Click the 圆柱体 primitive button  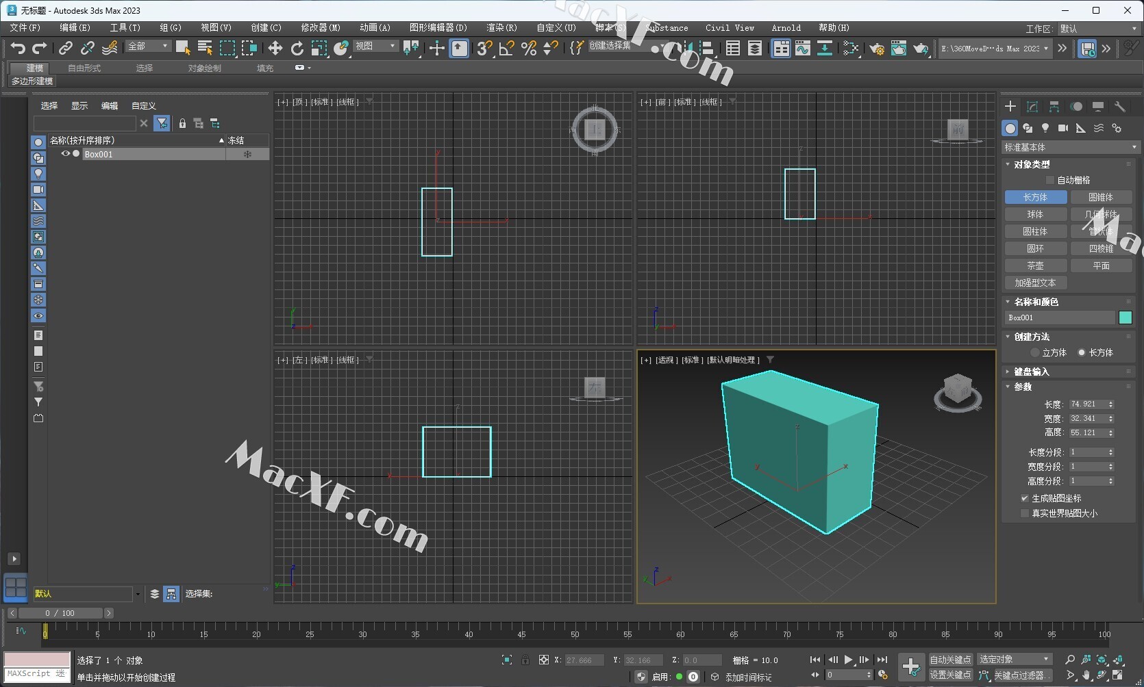[1035, 231]
